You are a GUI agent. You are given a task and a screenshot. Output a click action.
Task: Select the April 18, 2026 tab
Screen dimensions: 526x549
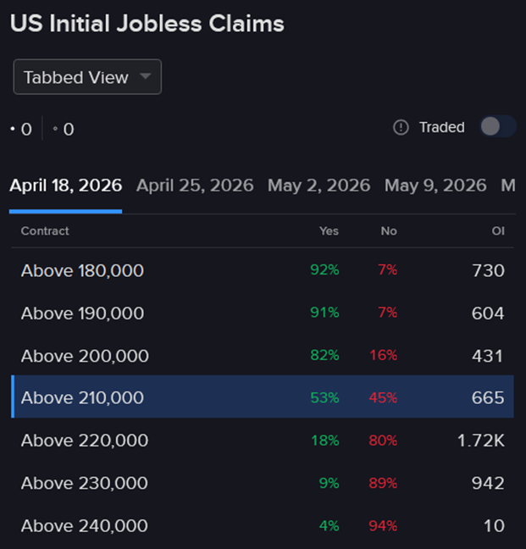tap(65, 185)
